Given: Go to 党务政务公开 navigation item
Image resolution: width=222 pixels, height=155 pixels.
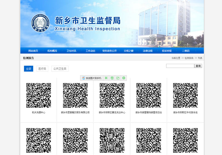Looking at the screenshot, I should click(x=109, y=51).
